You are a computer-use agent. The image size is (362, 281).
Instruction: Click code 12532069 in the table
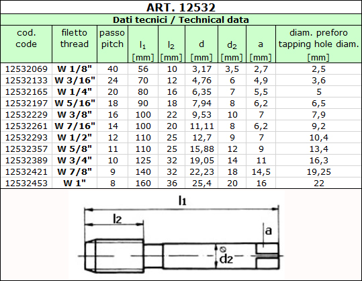click(x=26, y=69)
